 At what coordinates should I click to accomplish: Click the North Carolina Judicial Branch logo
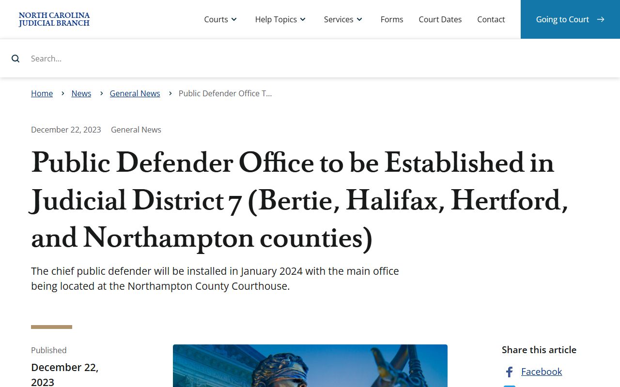click(54, 19)
